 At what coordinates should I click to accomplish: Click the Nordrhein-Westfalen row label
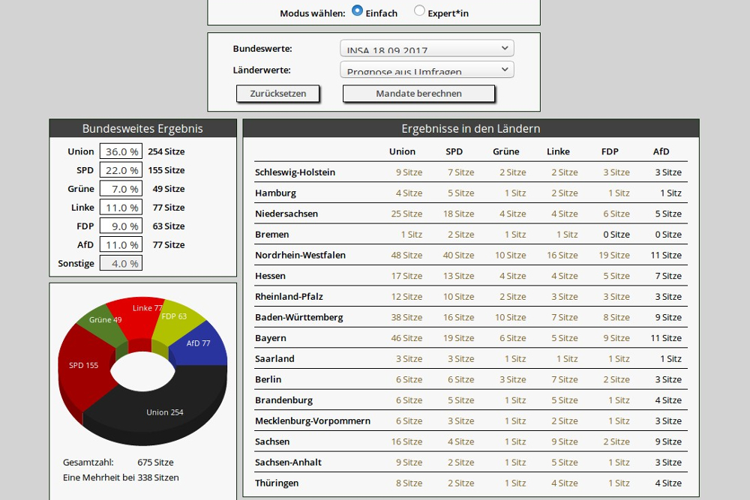coord(300,255)
